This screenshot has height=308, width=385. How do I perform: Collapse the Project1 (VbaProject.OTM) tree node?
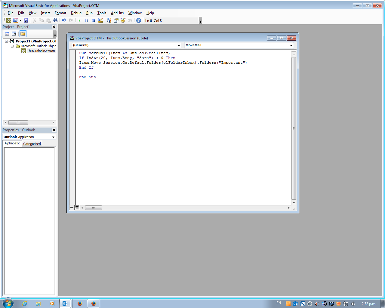[6, 41]
